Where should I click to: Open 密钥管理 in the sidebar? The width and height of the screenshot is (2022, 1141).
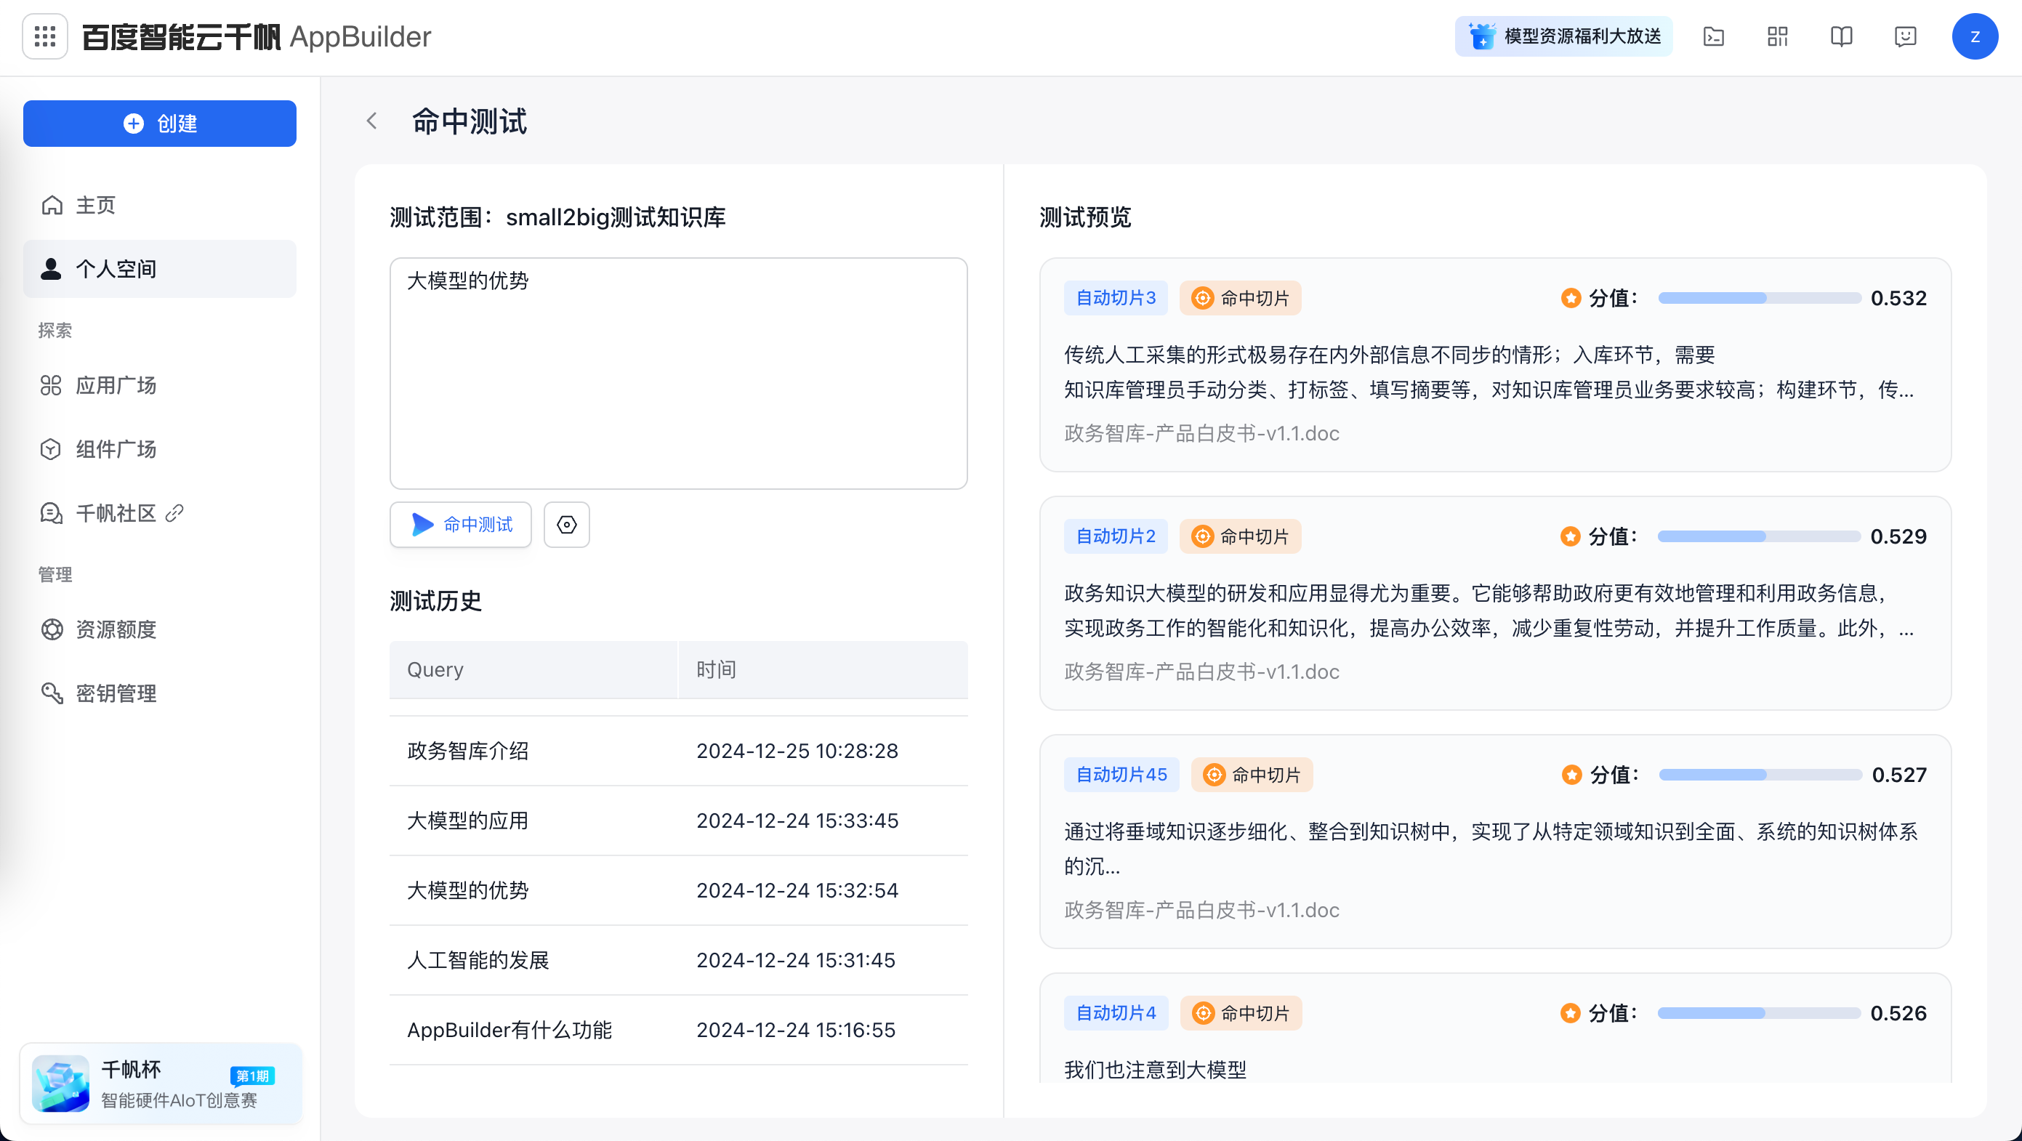tap(159, 693)
